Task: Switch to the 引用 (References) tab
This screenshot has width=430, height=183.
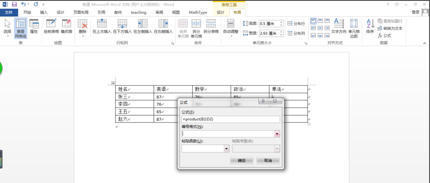Action: (x=101, y=12)
